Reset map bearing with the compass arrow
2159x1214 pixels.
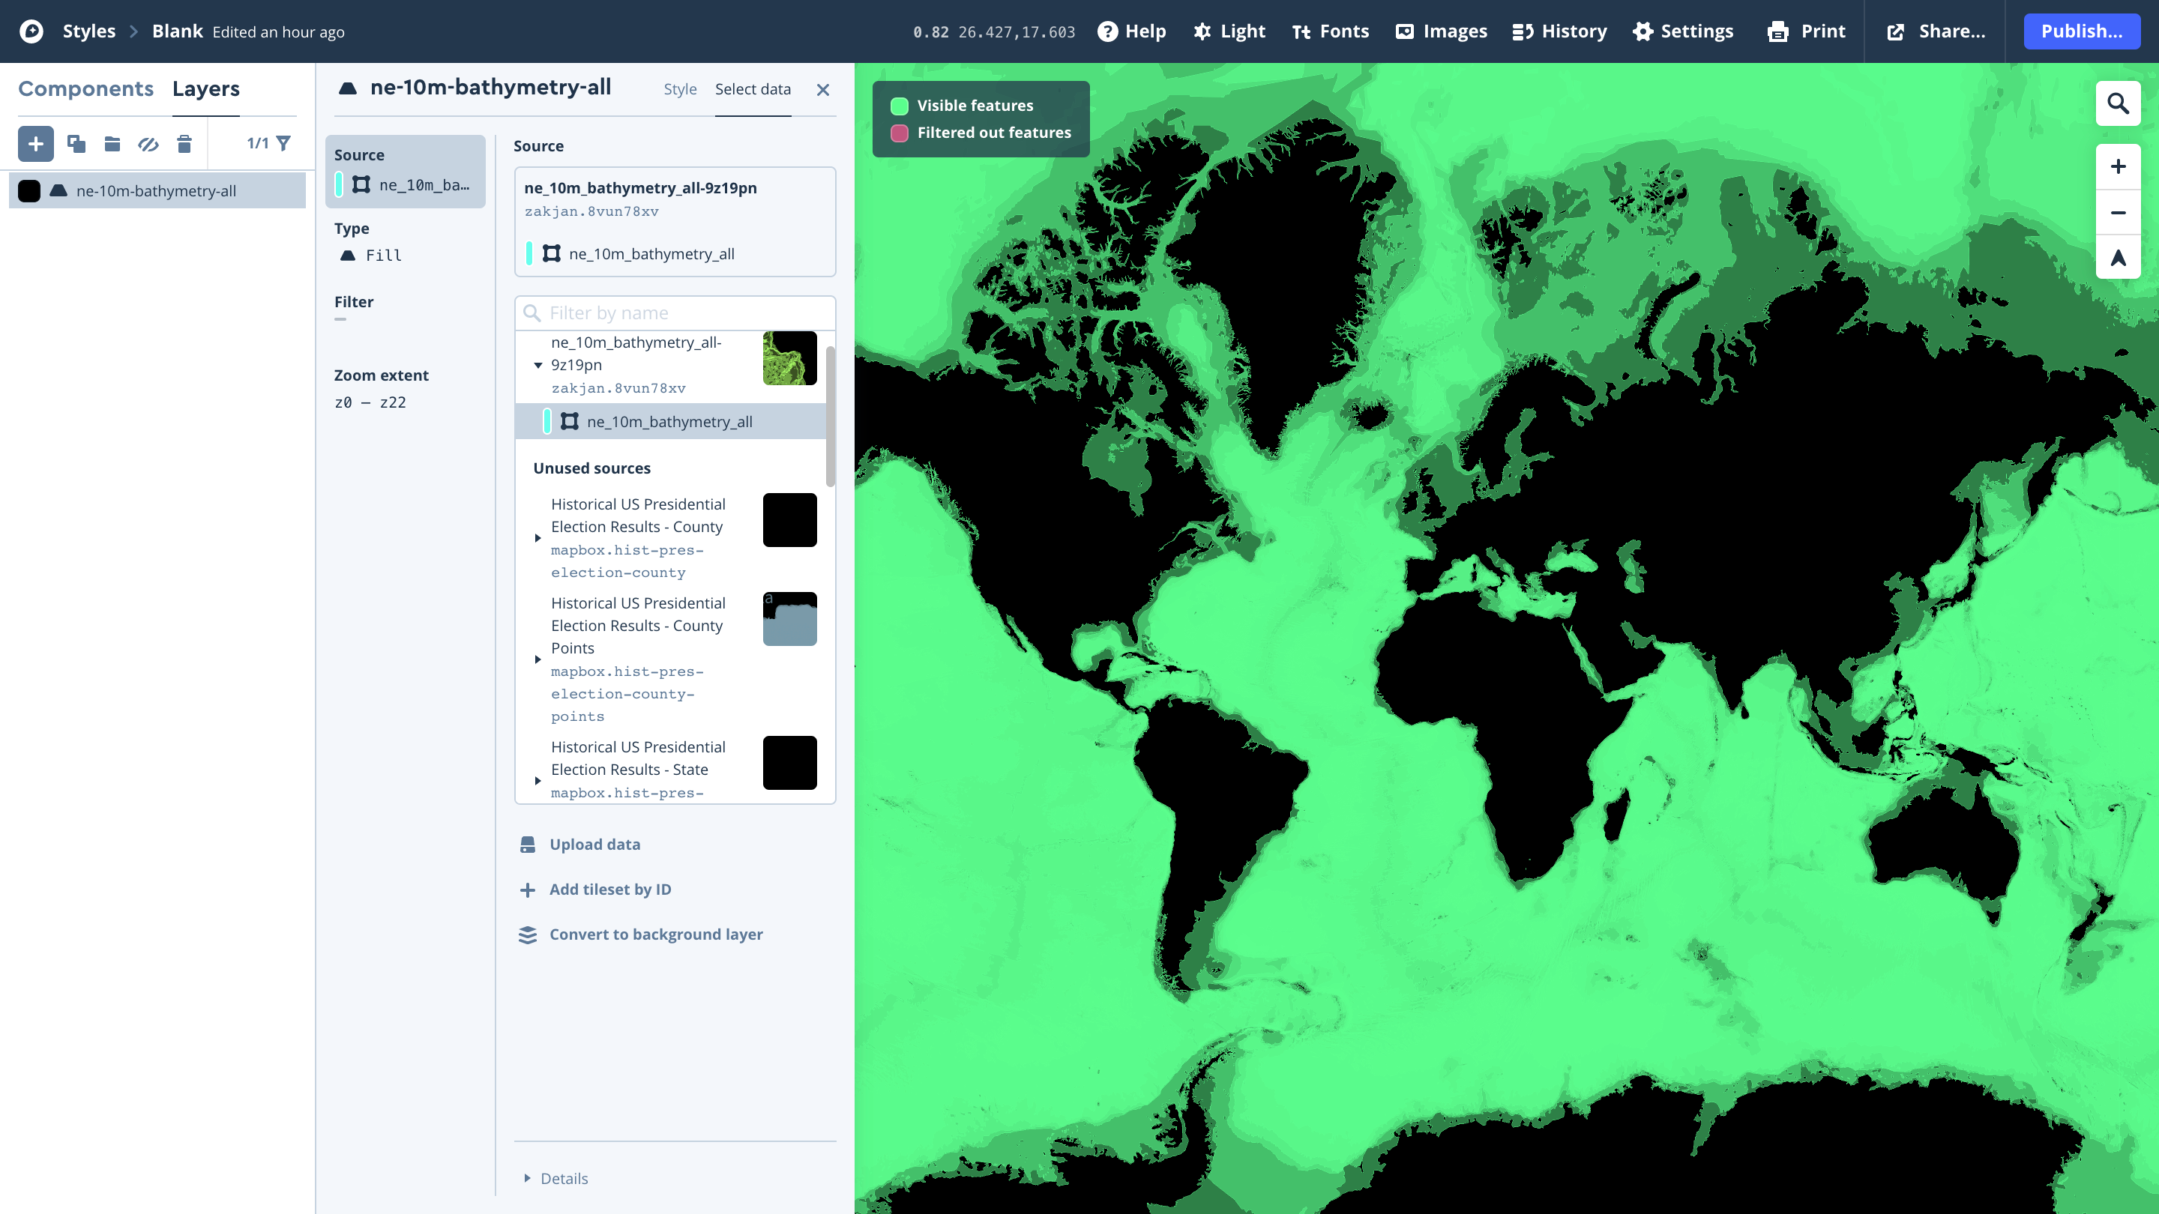tap(2118, 257)
